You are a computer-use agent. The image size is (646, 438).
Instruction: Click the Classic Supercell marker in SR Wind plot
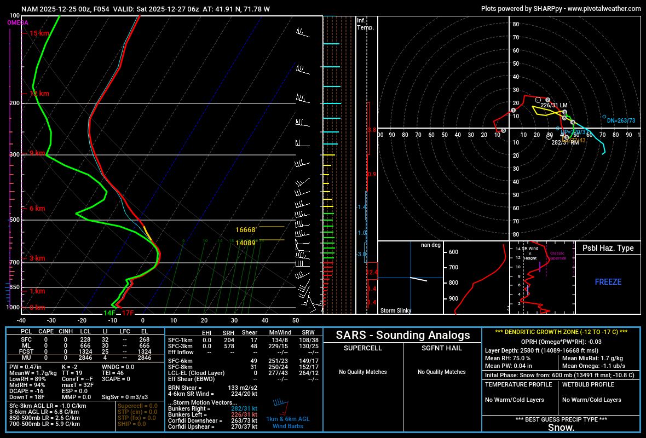click(x=557, y=256)
